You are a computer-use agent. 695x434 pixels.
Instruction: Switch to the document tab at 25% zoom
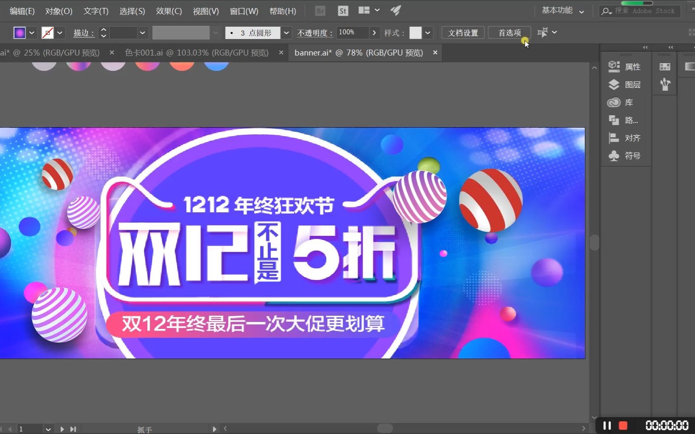coord(50,53)
